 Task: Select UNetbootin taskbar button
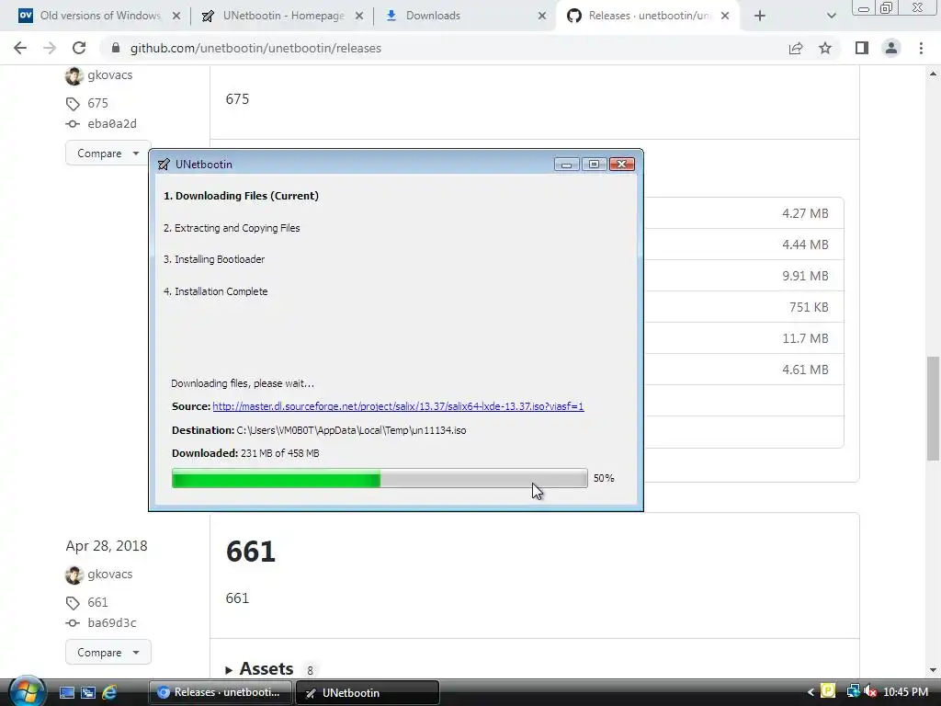coord(368,693)
